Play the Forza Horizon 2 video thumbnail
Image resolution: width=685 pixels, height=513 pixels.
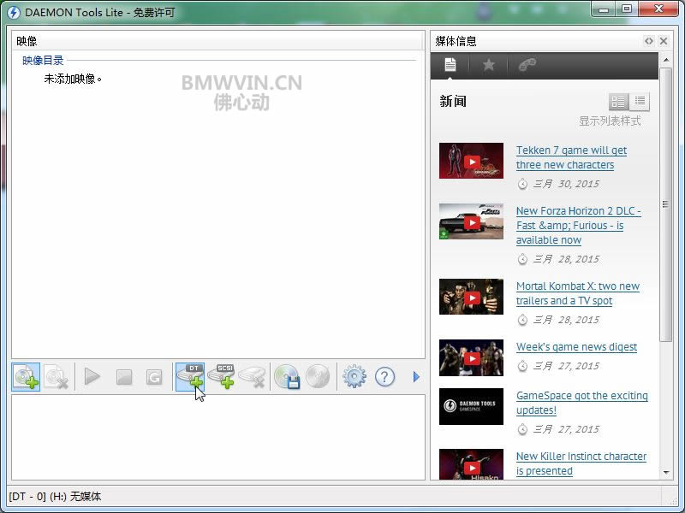coord(472,222)
